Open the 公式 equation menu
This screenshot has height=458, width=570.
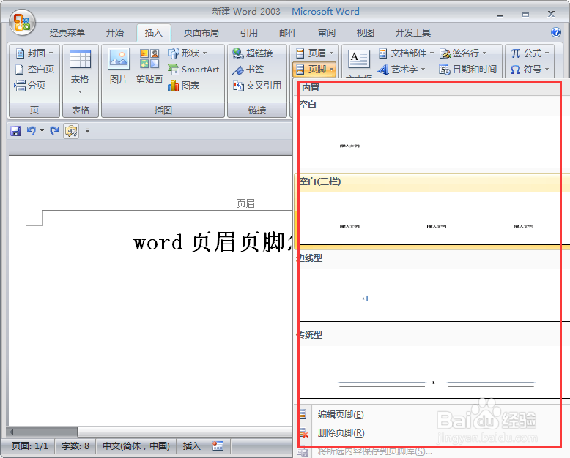pyautogui.click(x=530, y=53)
